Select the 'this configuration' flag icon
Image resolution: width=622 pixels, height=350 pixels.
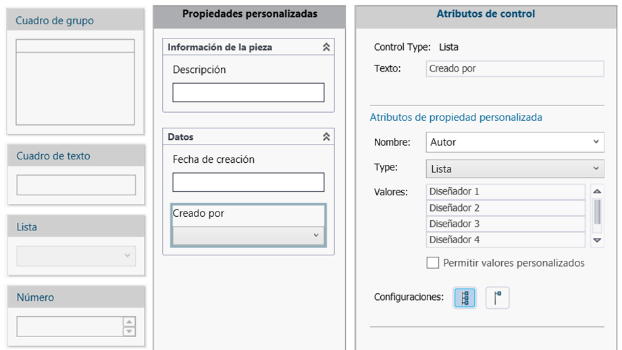[498, 297]
